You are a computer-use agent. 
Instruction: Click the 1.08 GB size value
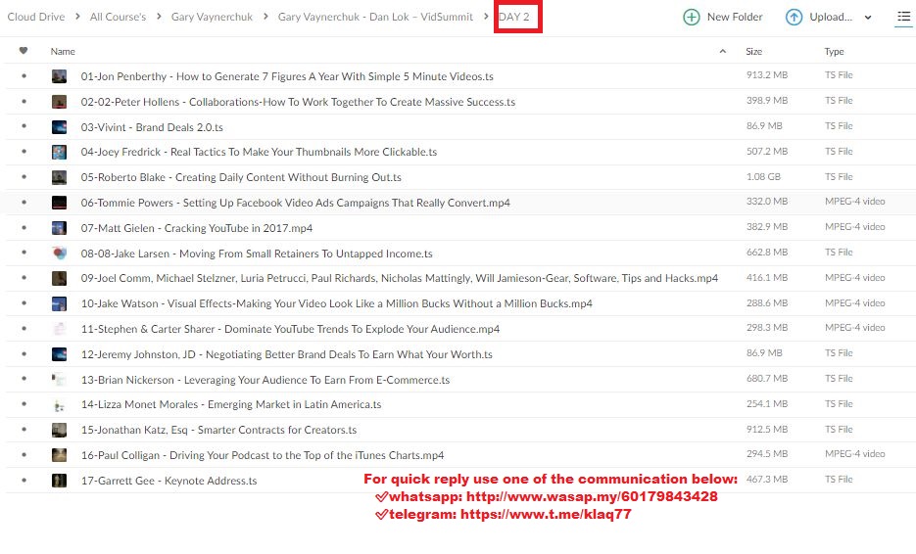click(763, 176)
